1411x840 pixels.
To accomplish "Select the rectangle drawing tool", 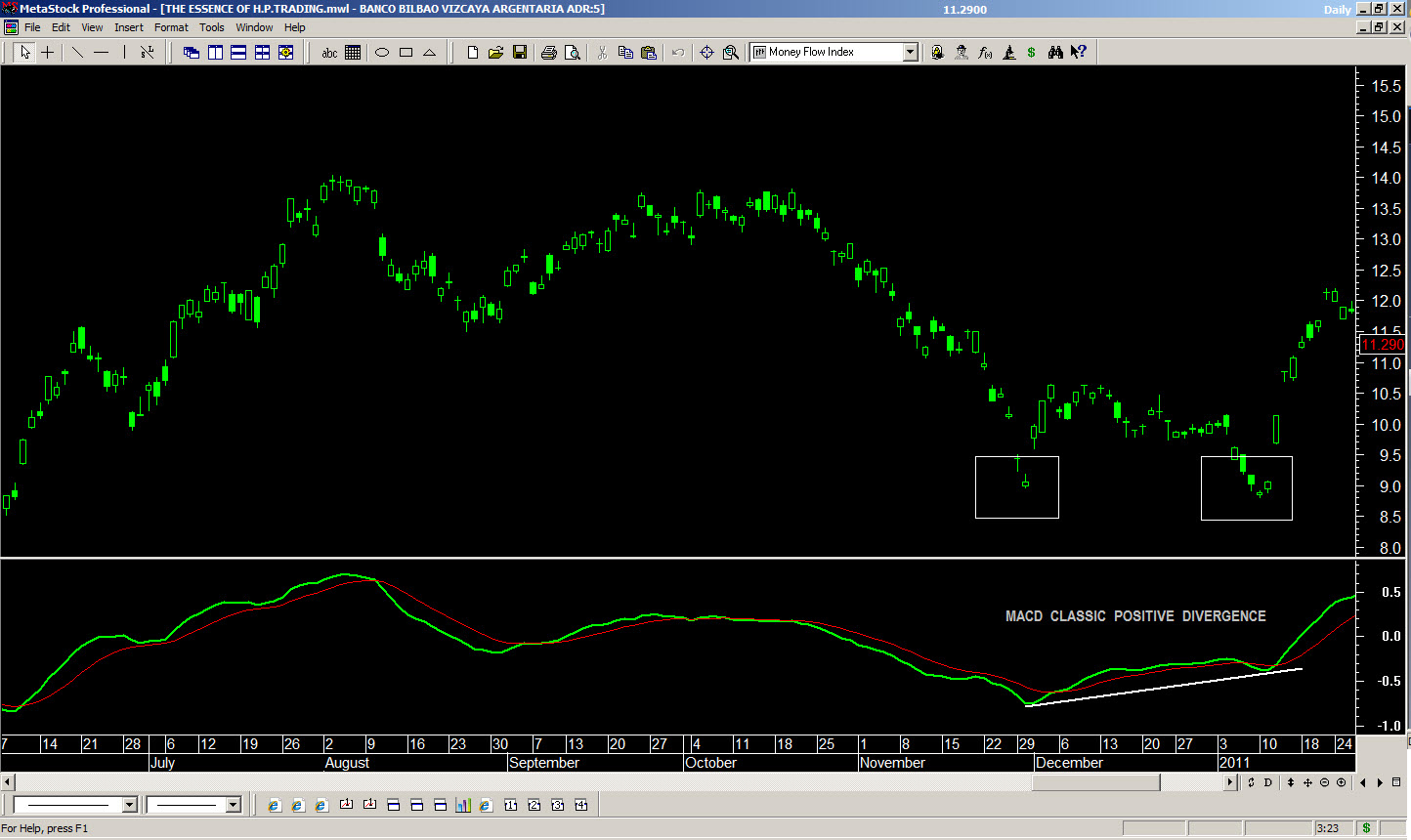I will [x=406, y=53].
